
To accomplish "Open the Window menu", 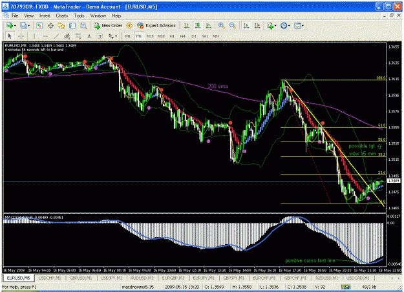I will coord(98,16).
